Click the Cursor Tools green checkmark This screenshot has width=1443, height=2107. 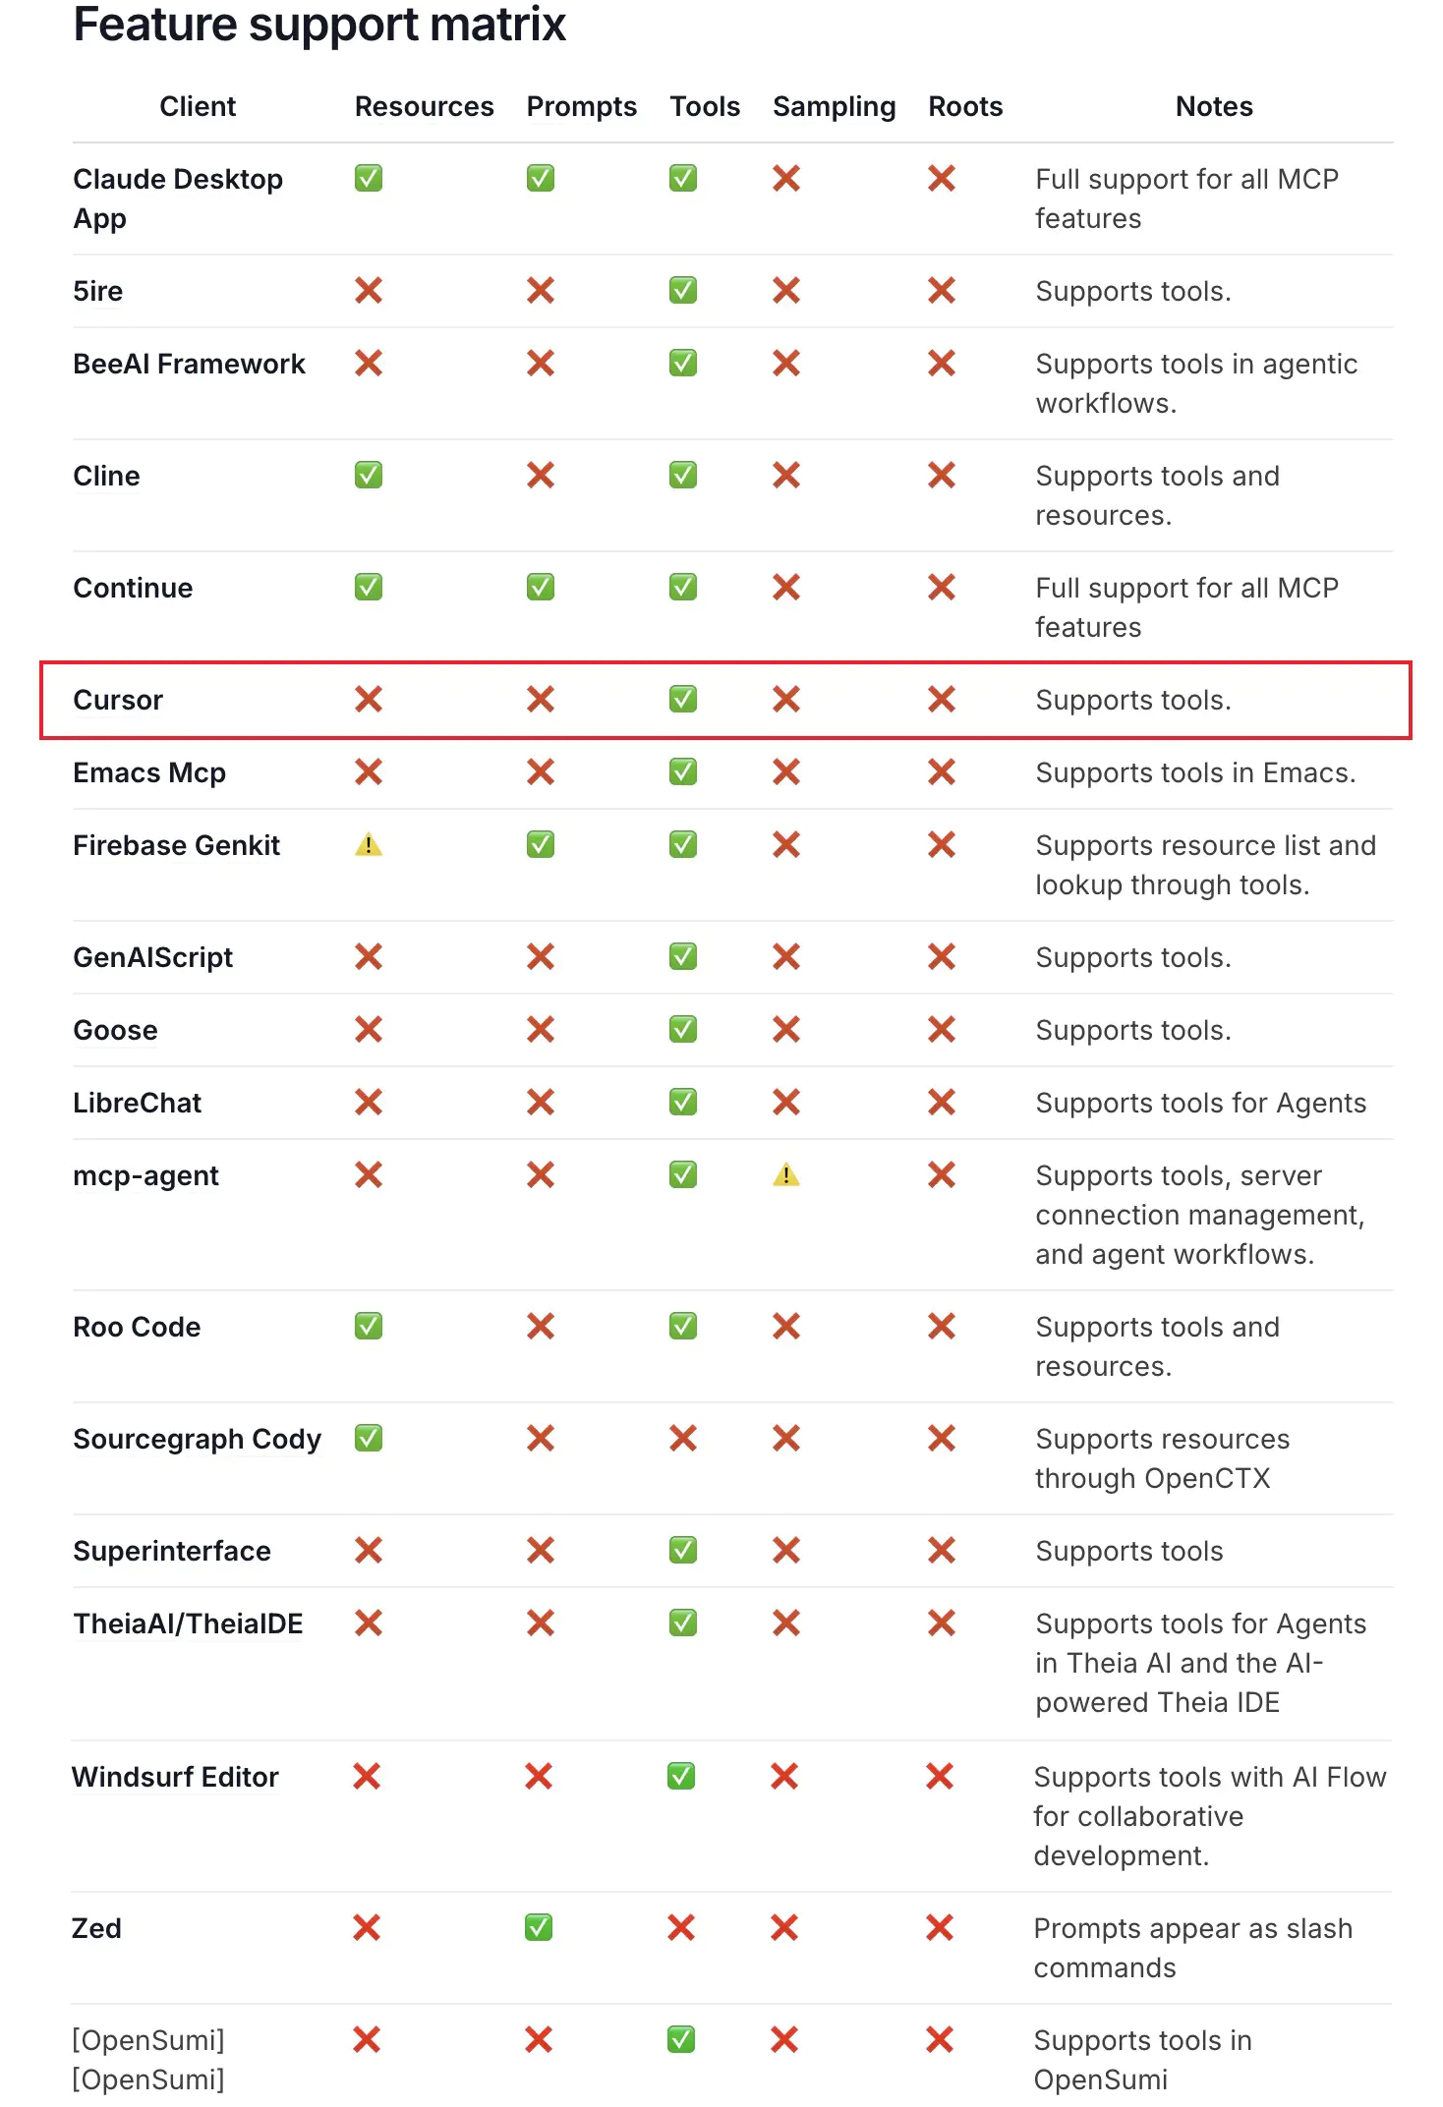pyautogui.click(x=683, y=700)
